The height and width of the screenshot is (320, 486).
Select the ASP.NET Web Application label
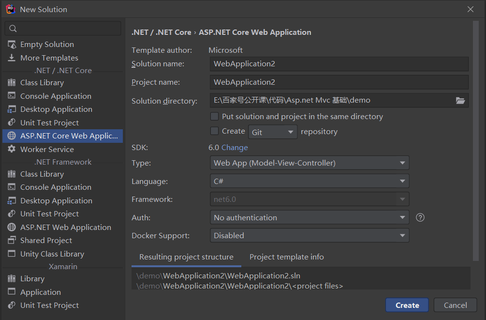66,227
